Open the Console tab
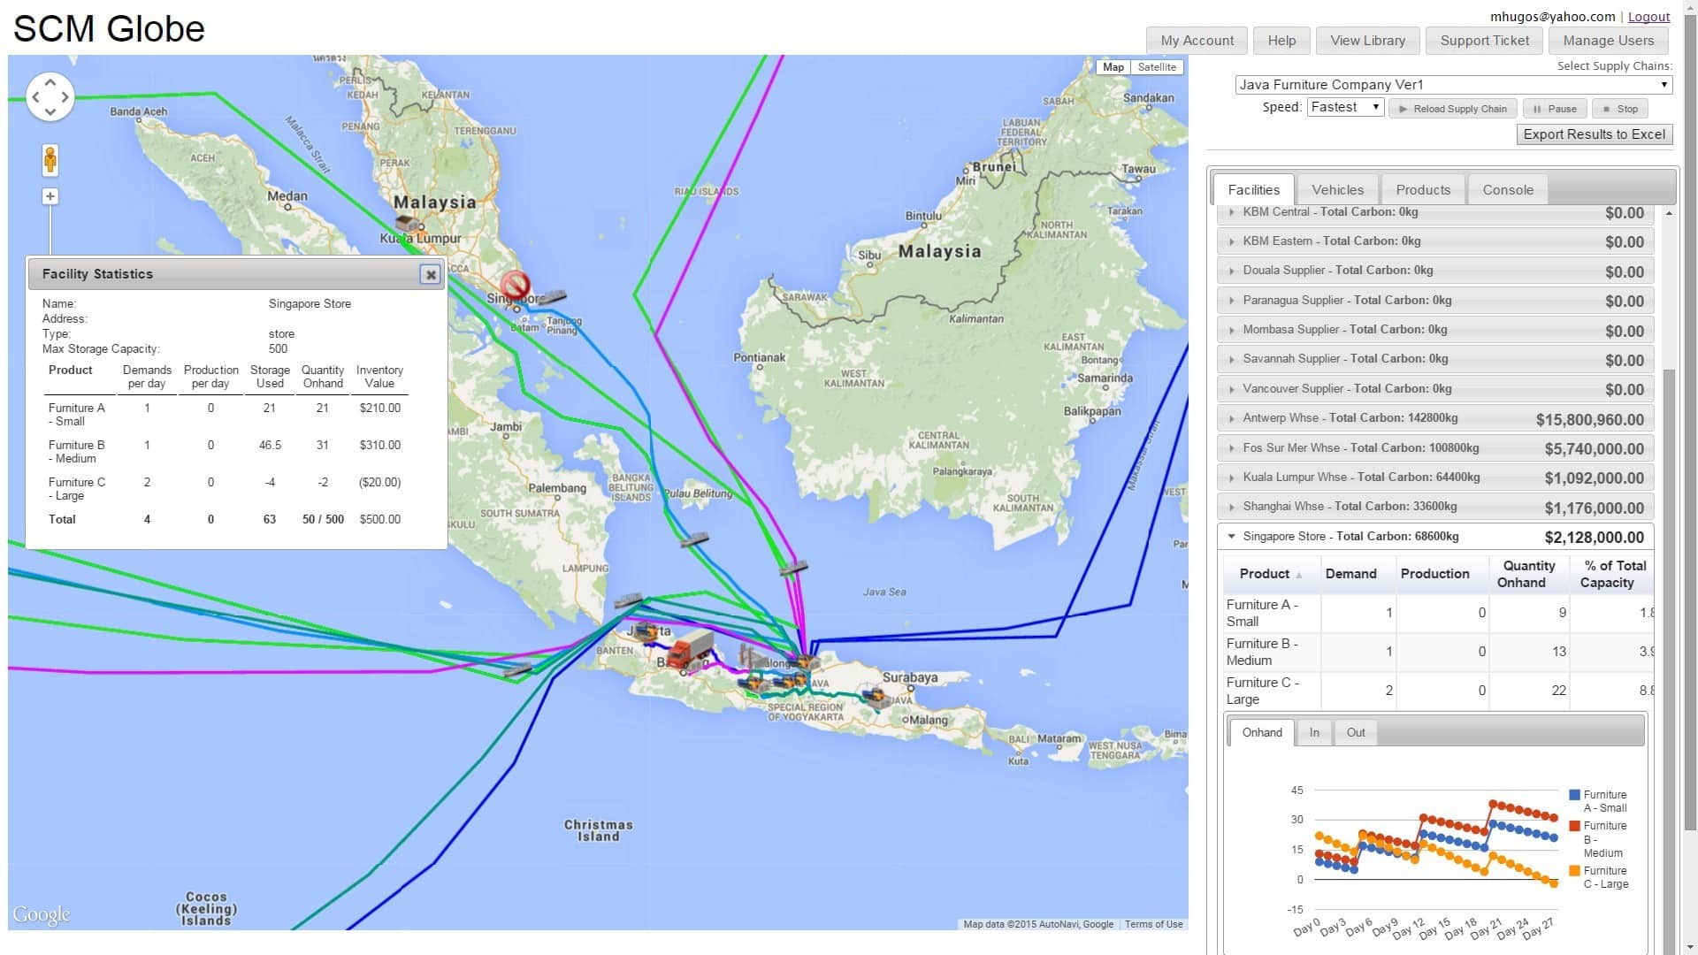The image size is (1698, 955). (x=1508, y=190)
